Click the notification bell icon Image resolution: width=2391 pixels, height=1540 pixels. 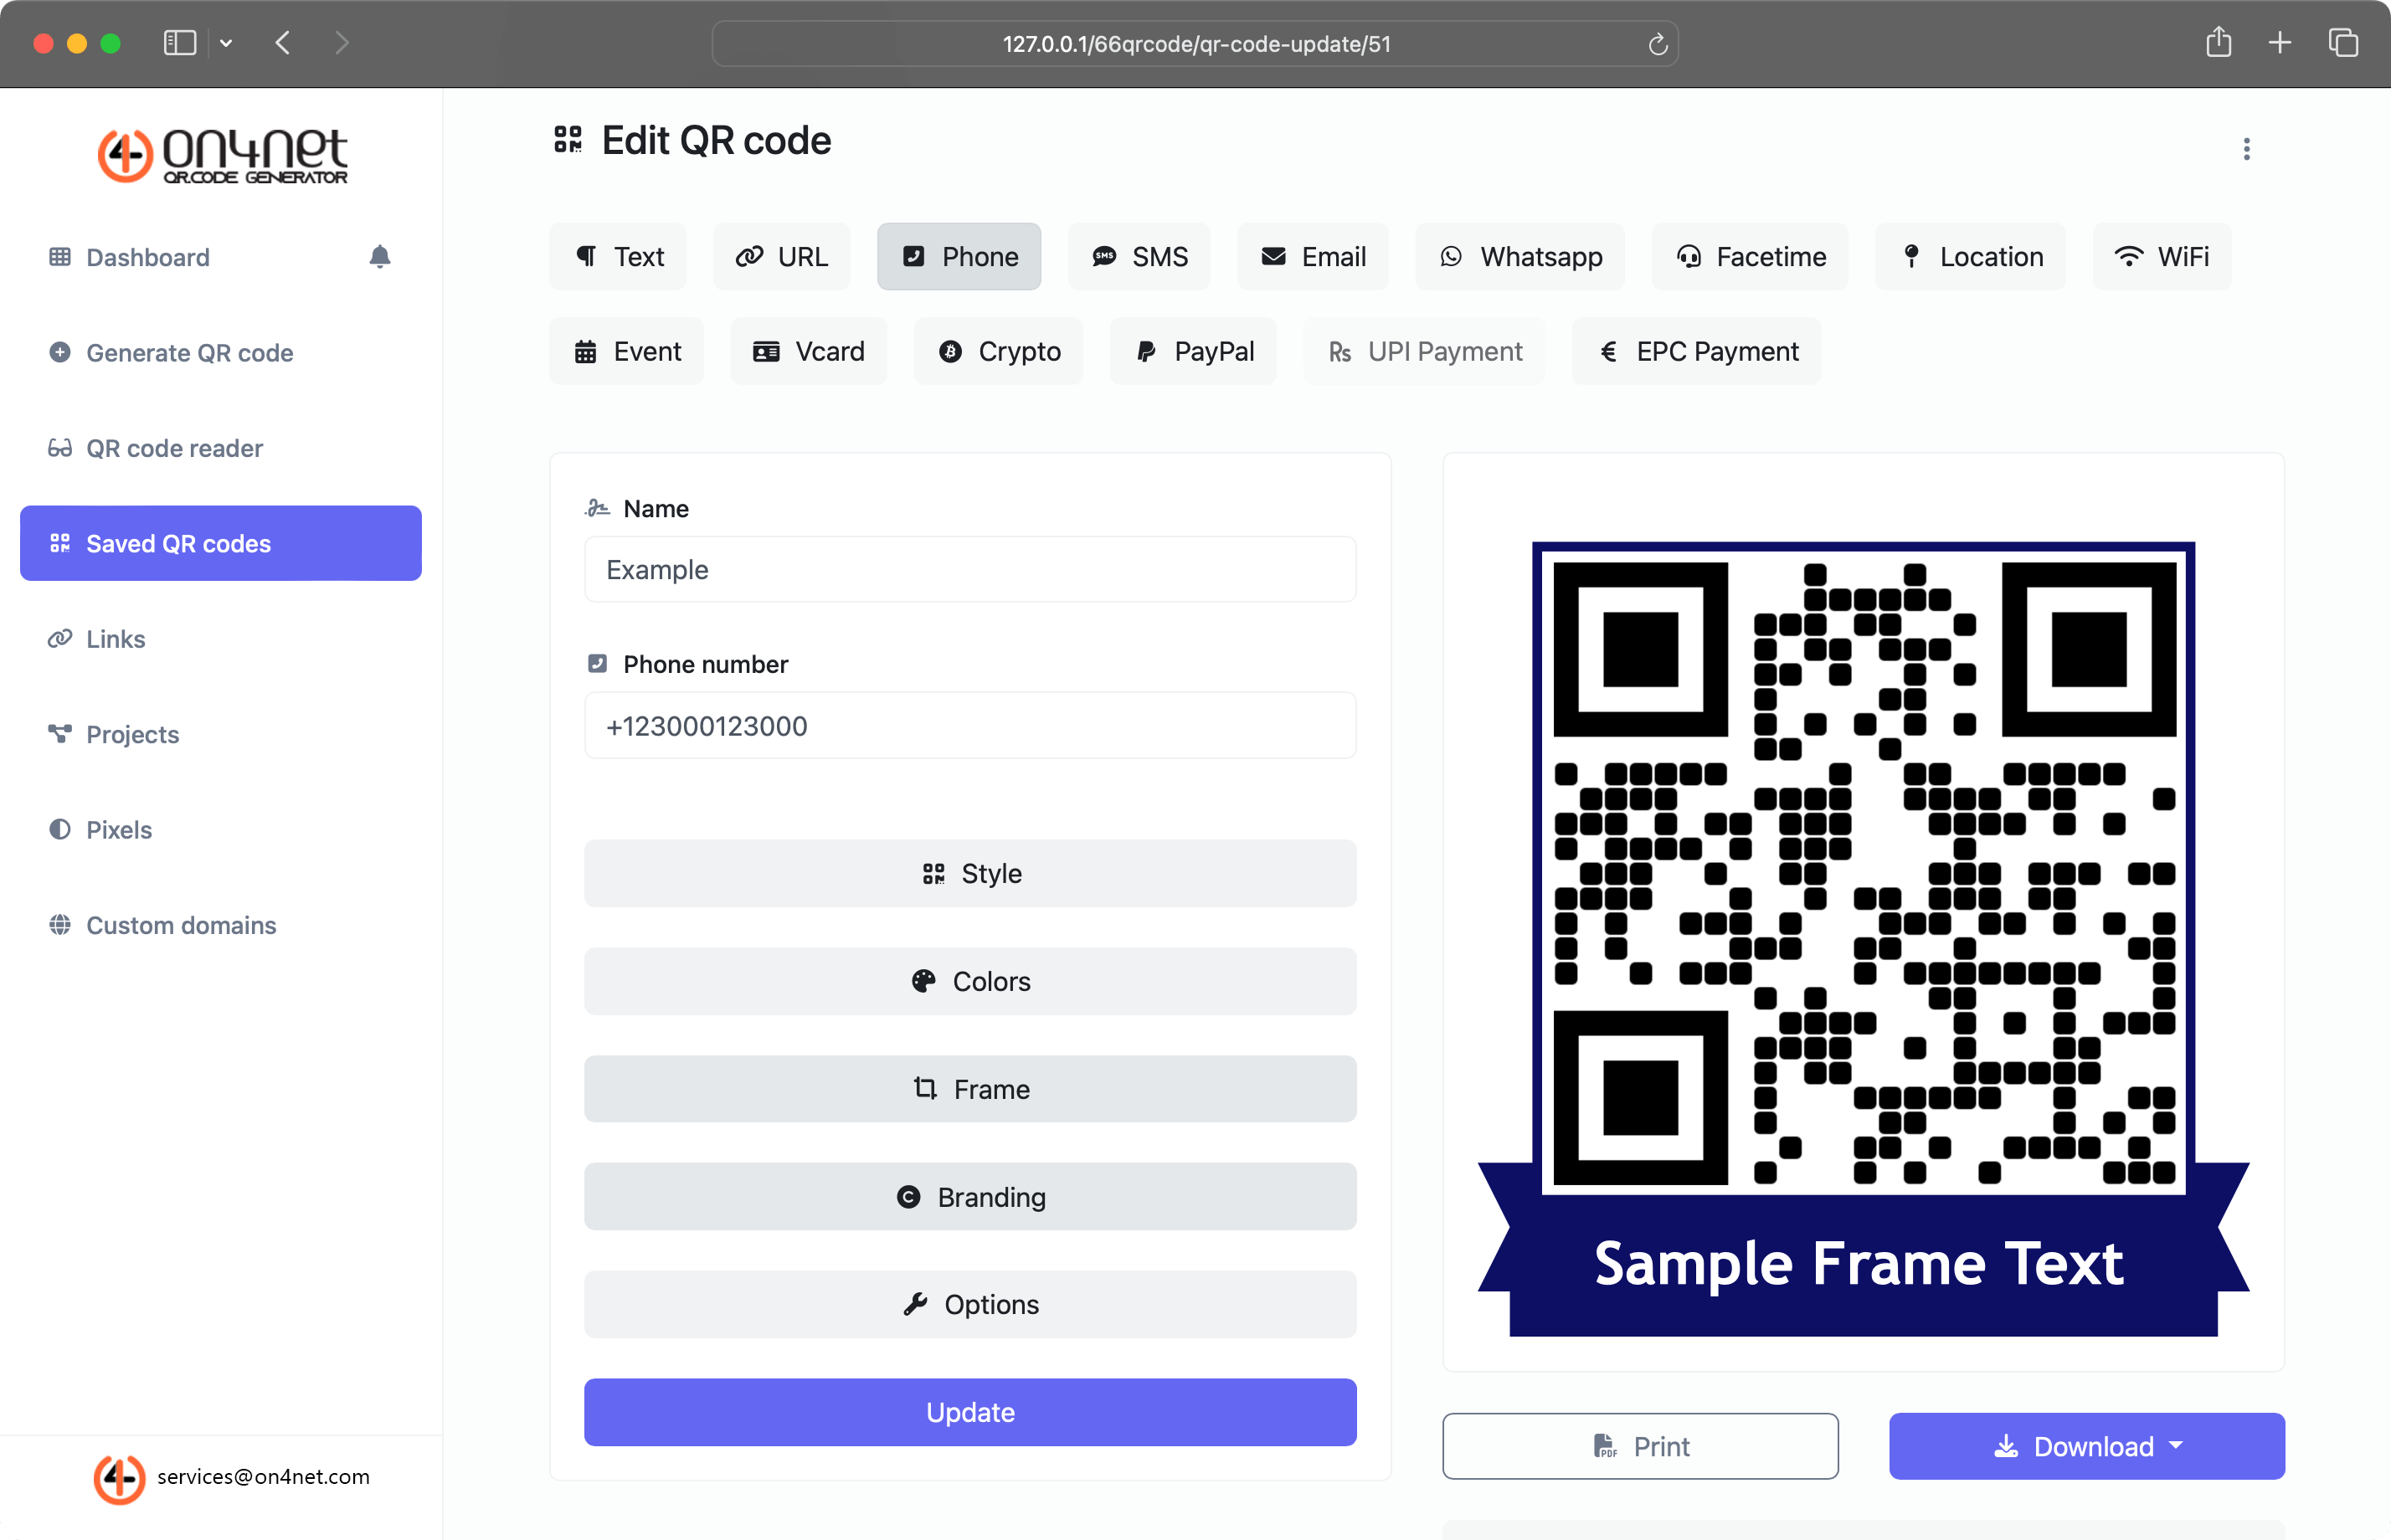[x=379, y=257]
